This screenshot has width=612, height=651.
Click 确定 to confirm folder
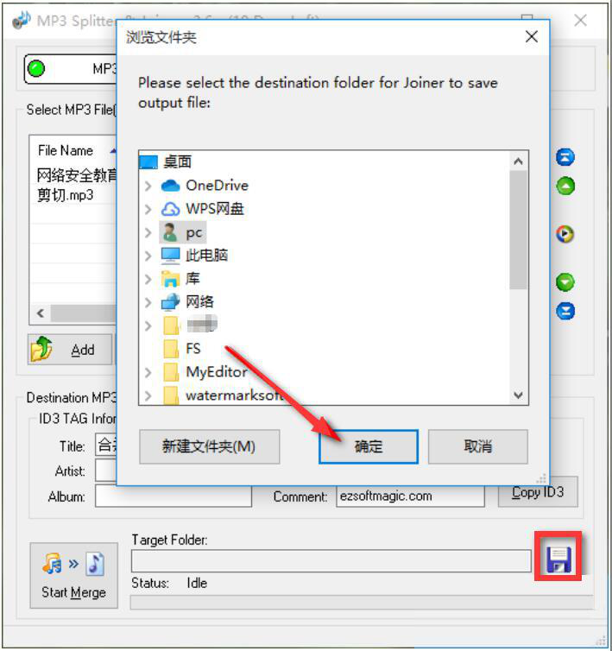(x=369, y=446)
